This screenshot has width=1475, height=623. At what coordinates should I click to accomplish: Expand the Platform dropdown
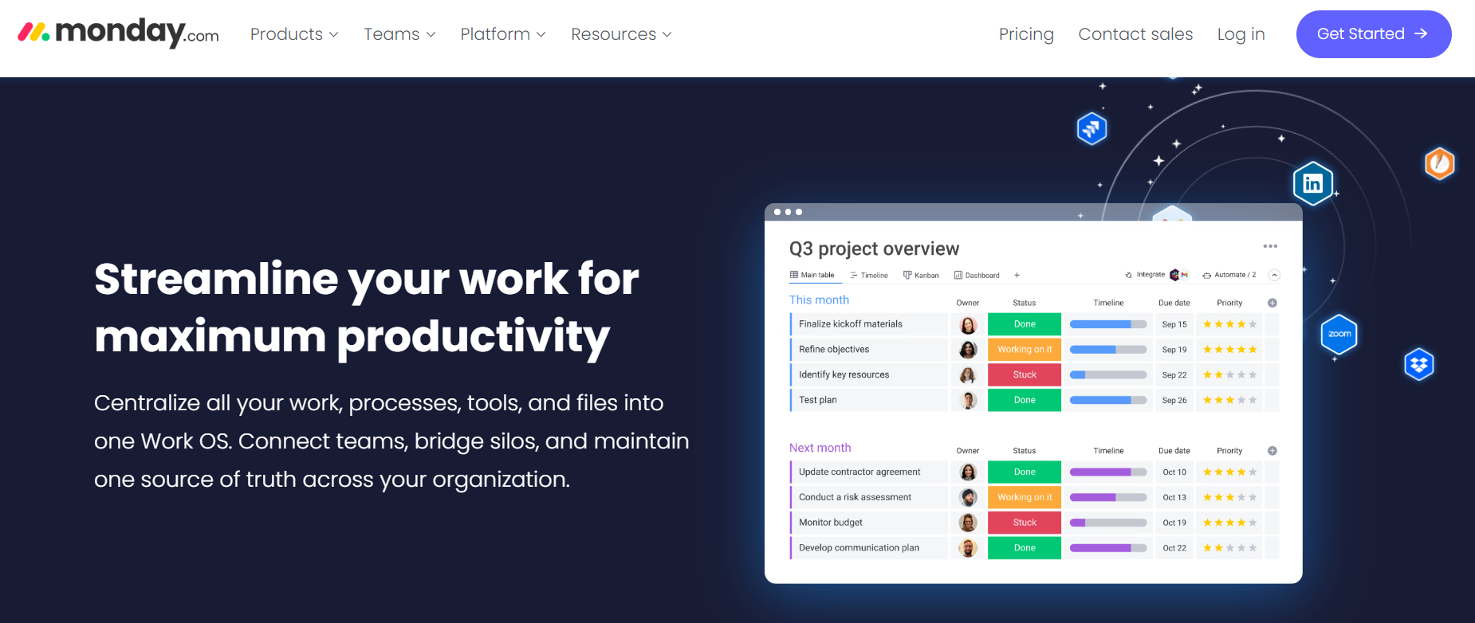(x=503, y=34)
